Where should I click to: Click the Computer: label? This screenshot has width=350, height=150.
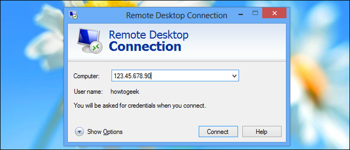(86, 76)
